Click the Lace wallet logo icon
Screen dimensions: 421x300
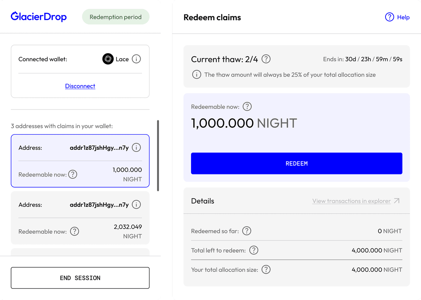[x=107, y=59]
